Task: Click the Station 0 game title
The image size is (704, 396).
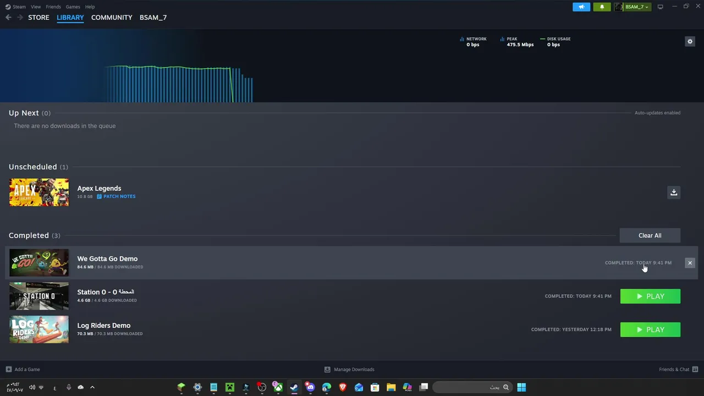Action: tap(106, 292)
